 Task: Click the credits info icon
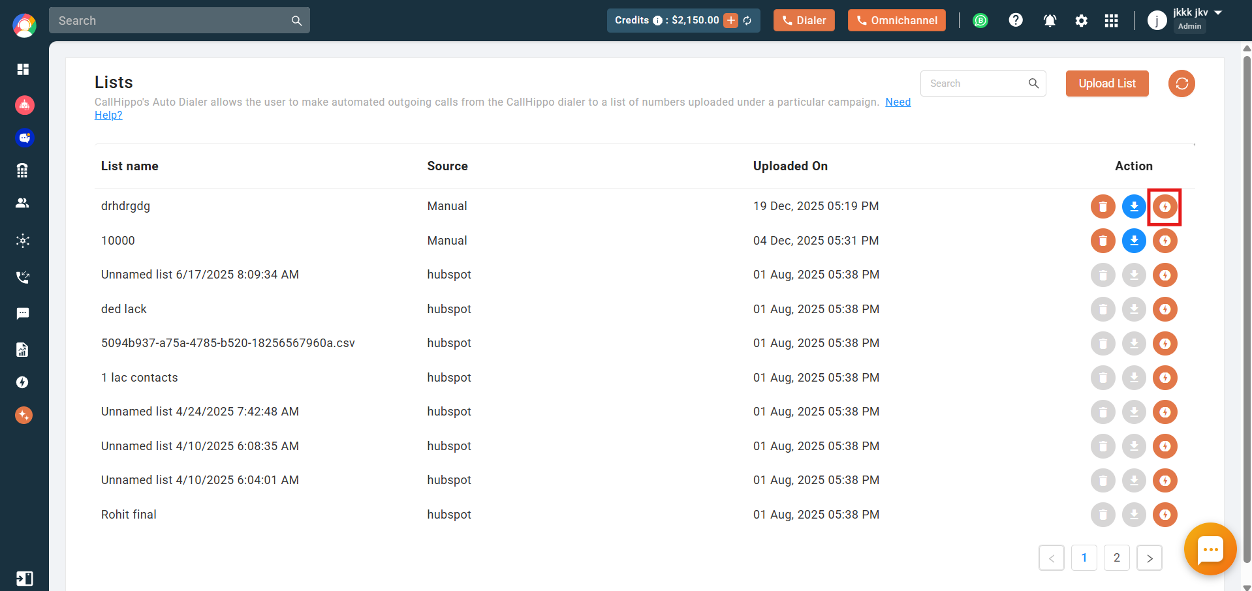click(x=657, y=20)
